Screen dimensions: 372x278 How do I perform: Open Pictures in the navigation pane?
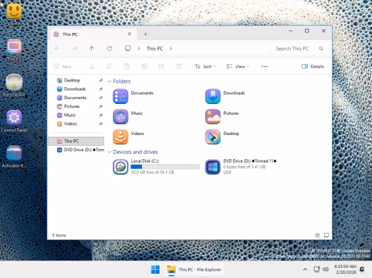click(72, 107)
